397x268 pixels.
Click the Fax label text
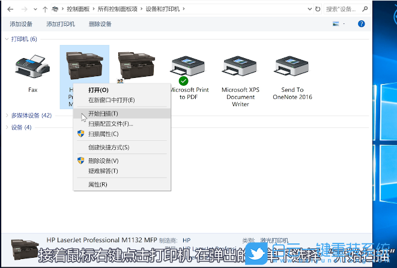(x=32, y=90)
